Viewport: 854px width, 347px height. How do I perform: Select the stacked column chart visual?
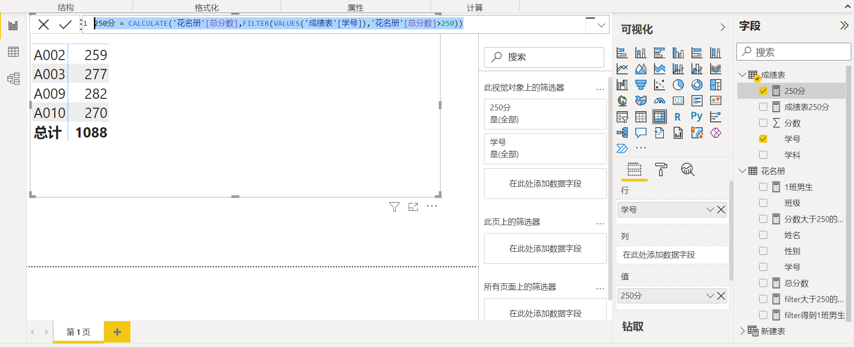641,53
